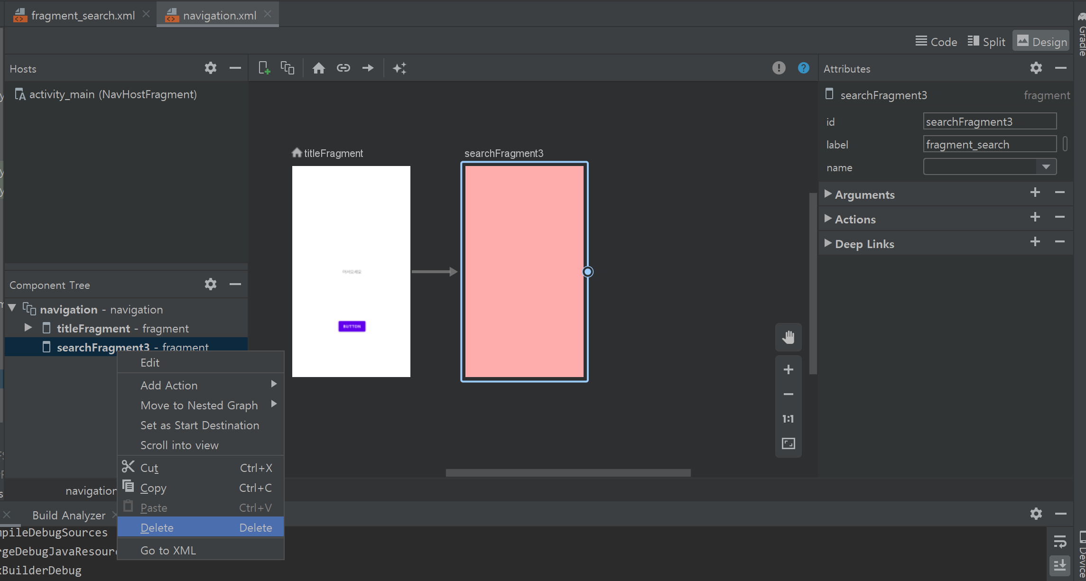
Task: Open the name combo box dropdown
Action: tap(1046, 167)
